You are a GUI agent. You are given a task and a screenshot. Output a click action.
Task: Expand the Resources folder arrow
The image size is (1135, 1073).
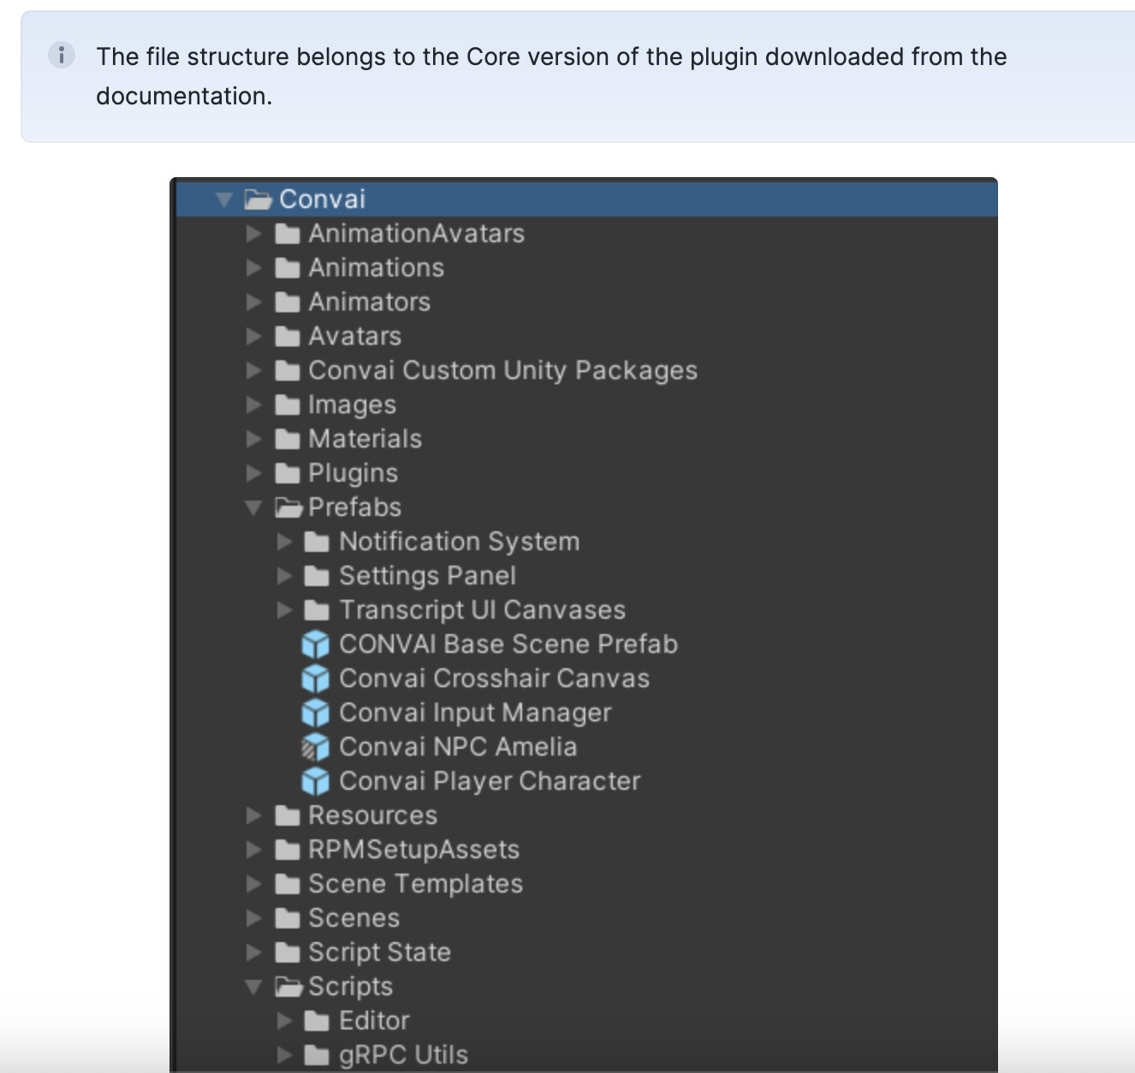(253, 815)
